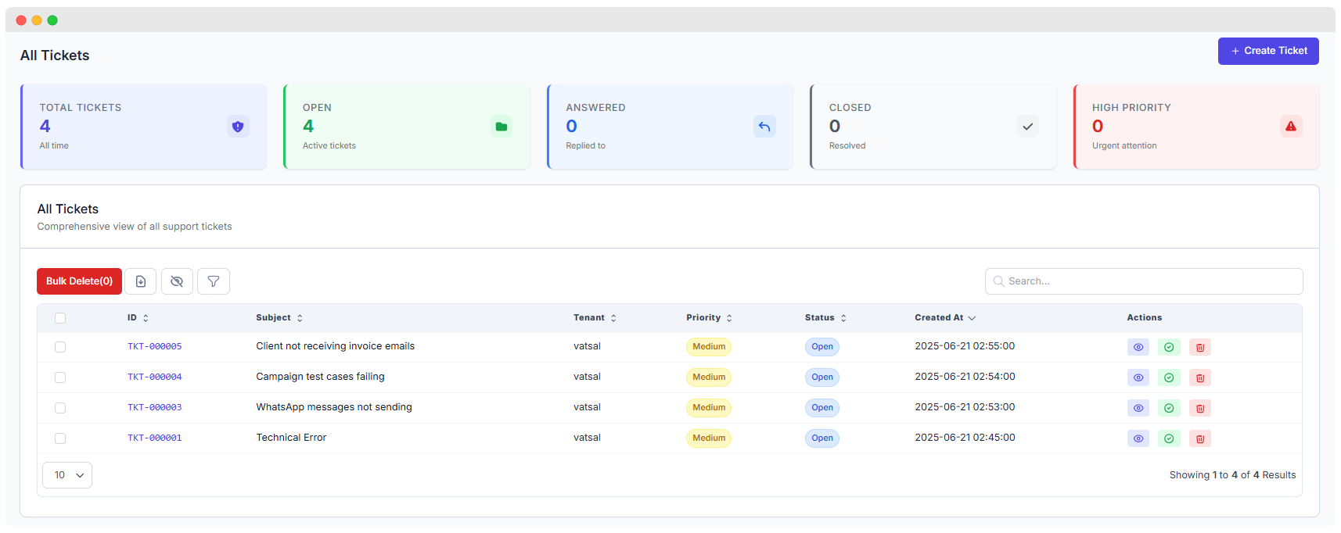This screenshot has height=533, width=1341.
Task: Select checkbox for ticket TKT-000005
Action: 60,347
